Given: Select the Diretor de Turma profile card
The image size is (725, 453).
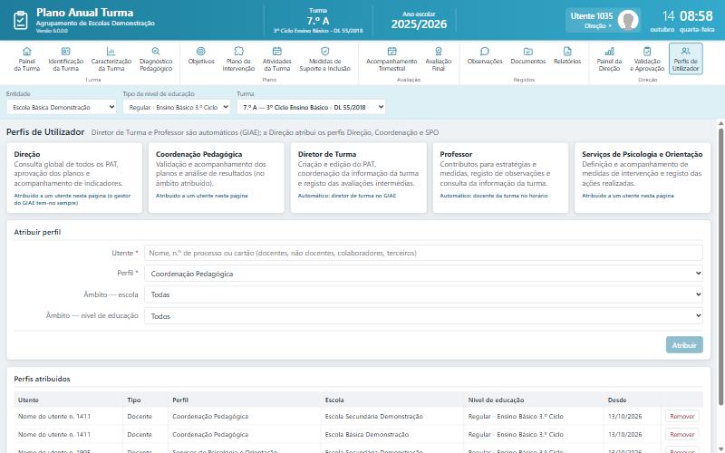Looking at the screenshot, I should (x=358, y=178).
